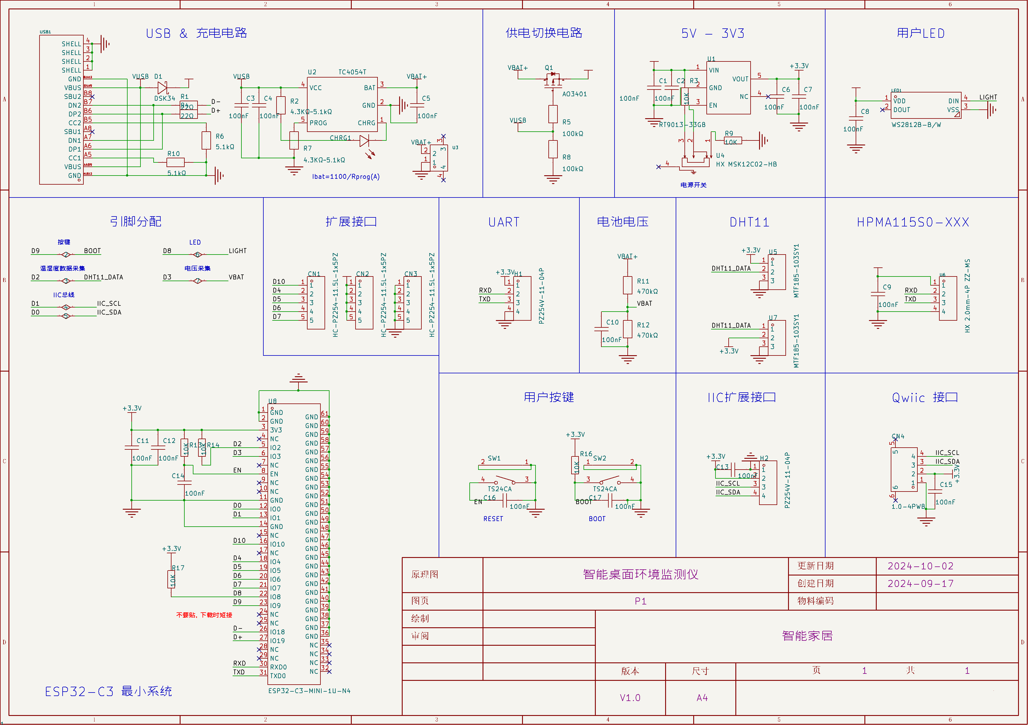The image size is (1028, 725).
Task: Click resistor R16 10K above SW2
Action: click(575, 465)
